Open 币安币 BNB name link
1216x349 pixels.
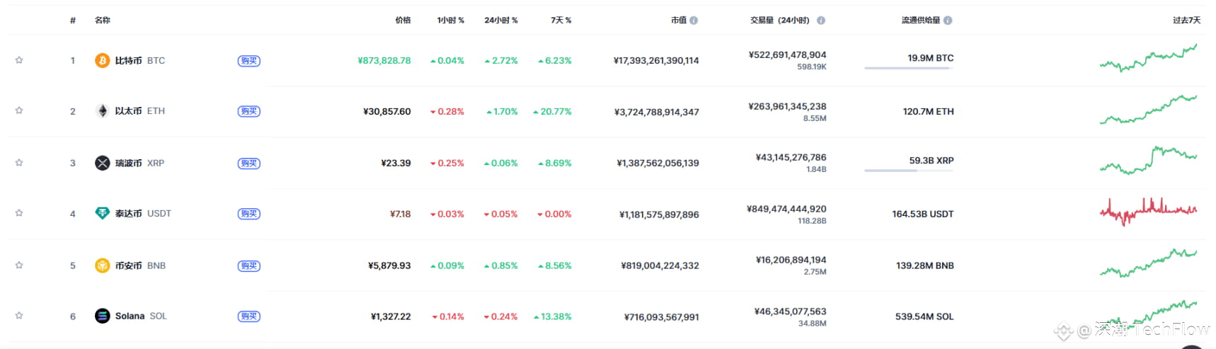(x=140, y=266)
